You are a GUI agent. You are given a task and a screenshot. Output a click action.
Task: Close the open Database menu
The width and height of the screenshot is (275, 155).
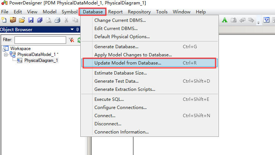93,12
